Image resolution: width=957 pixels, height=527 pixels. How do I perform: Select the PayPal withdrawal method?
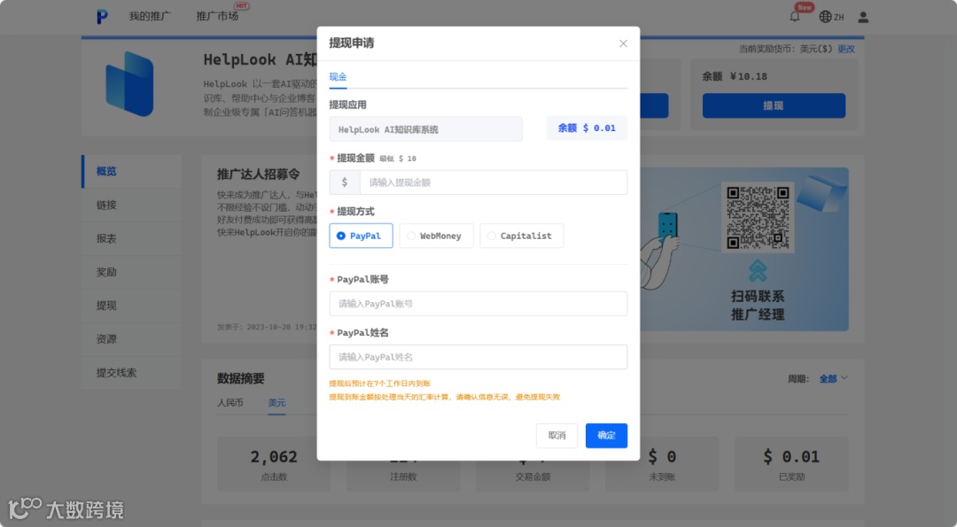[361, 236]
